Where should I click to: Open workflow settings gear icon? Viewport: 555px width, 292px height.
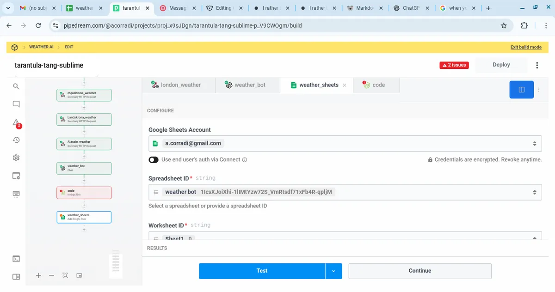16,158
